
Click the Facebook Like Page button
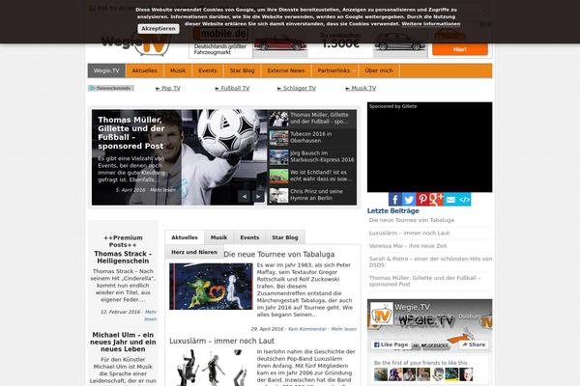coord(391,345)
